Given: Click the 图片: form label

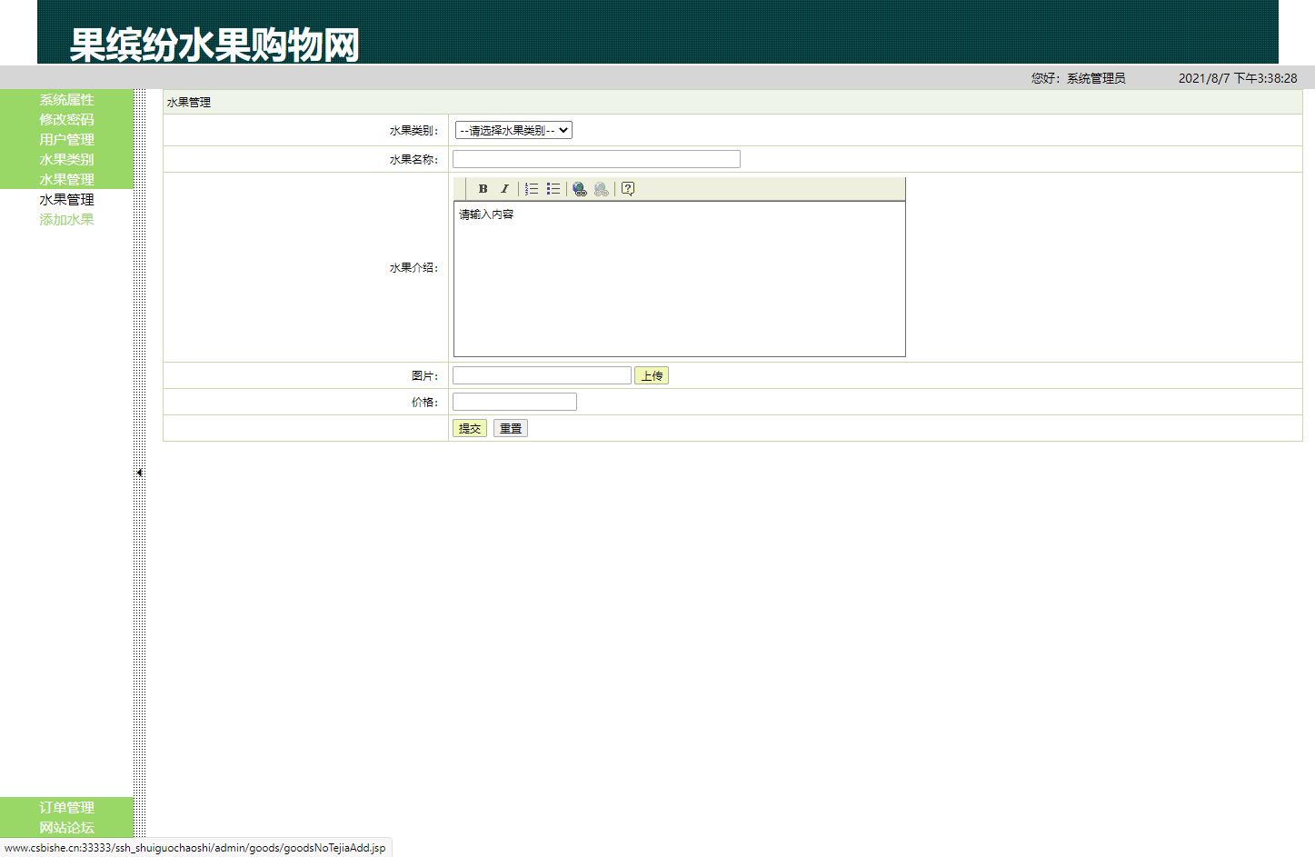Looking at the screenshot, I should [x=424, y=376].
